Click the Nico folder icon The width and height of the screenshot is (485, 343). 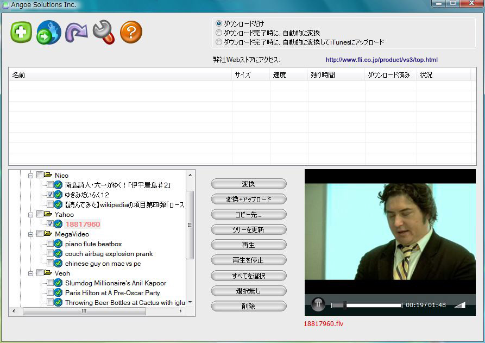(48, 175)
